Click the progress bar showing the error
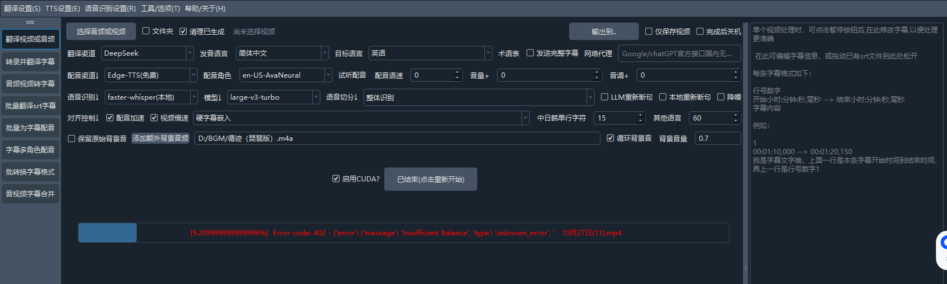947x284 pixels. tap(403, 233)
